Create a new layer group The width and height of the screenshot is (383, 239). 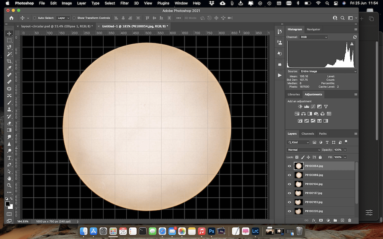335,220
